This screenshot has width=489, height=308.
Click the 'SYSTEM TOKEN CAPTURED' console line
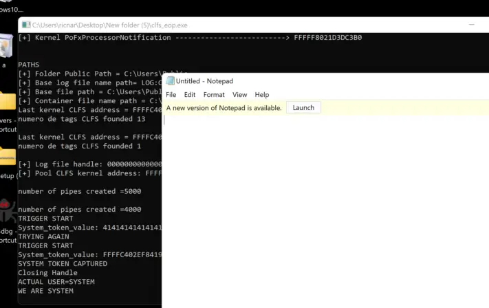63,264
